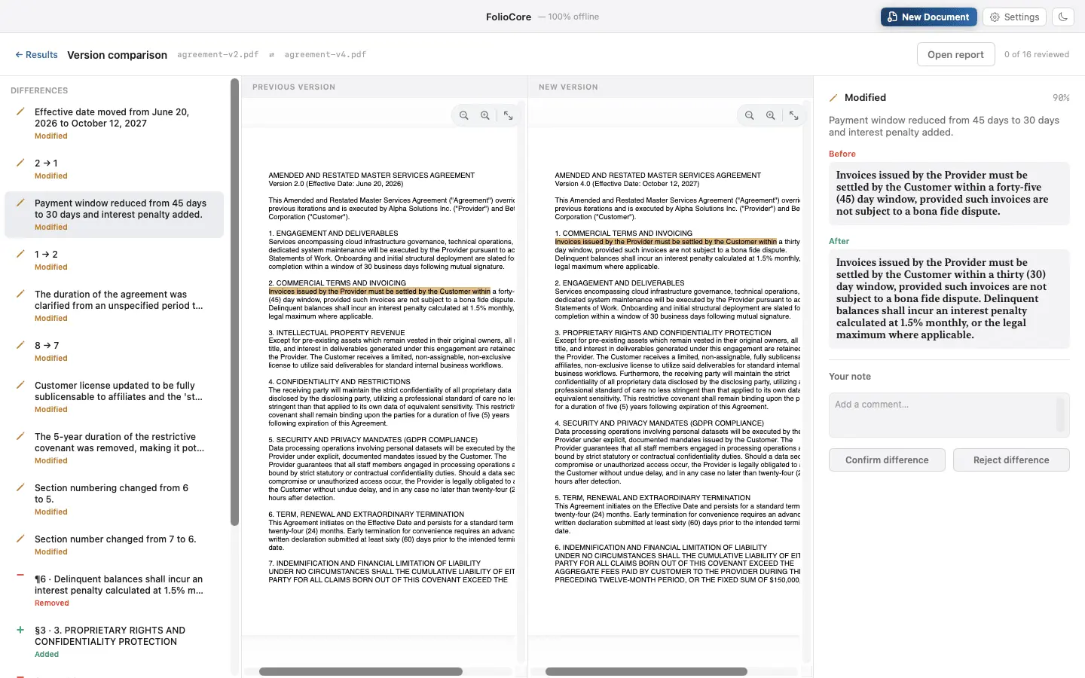Click the note field's inner scrollbar
Viewport: 1085px width, 678px height.
[1060, 414]
